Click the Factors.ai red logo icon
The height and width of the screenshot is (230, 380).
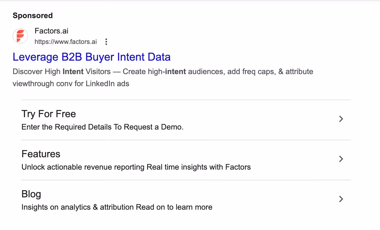click(20, 36)
